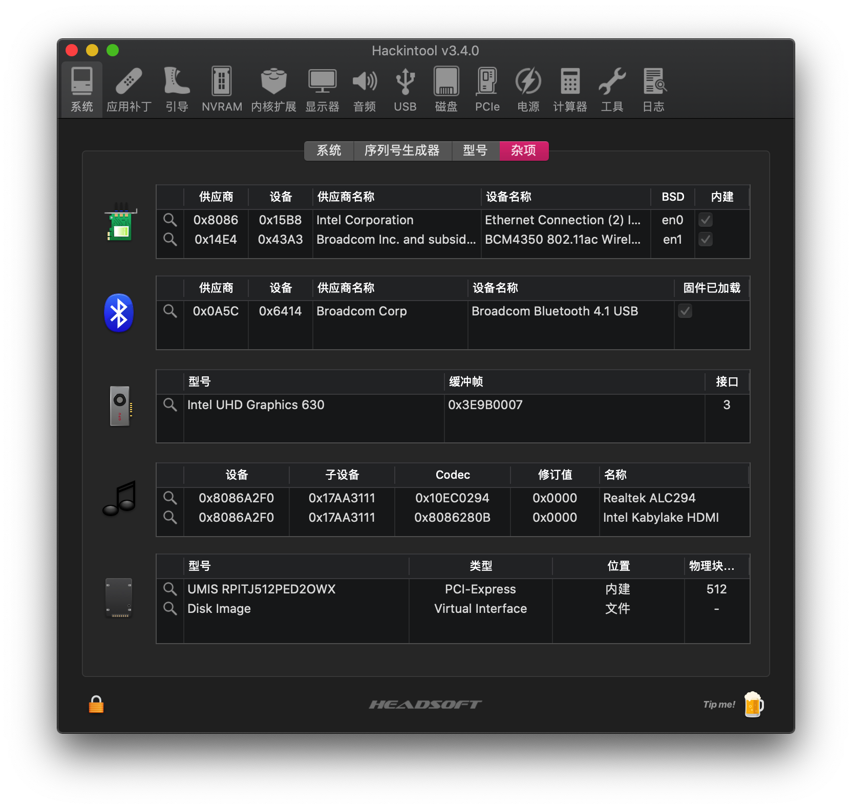852x809 pixels.
Task: Select the Virtual Interface type cell
Action: tap(481, 609)
